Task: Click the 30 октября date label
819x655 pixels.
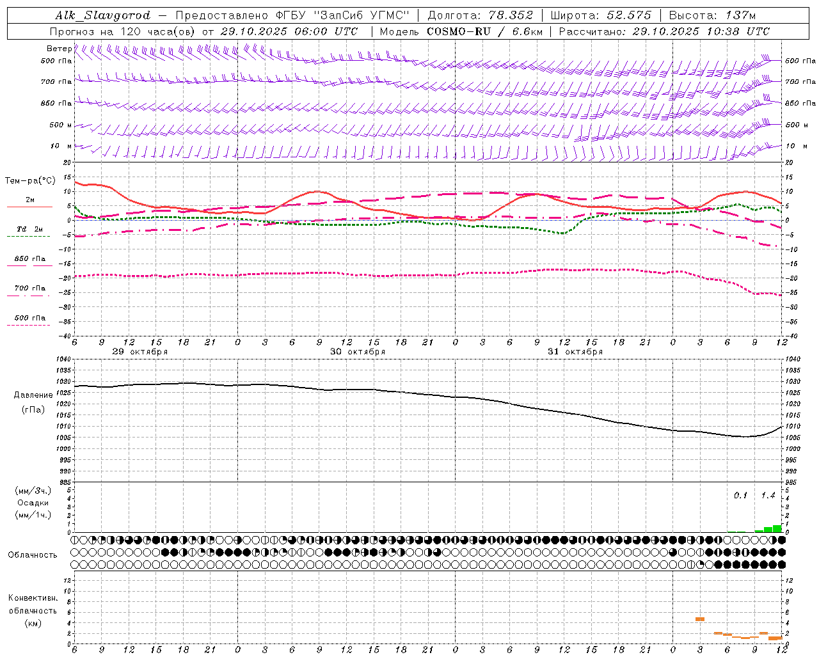Action: pyautogui.click(x=358, y=352)
